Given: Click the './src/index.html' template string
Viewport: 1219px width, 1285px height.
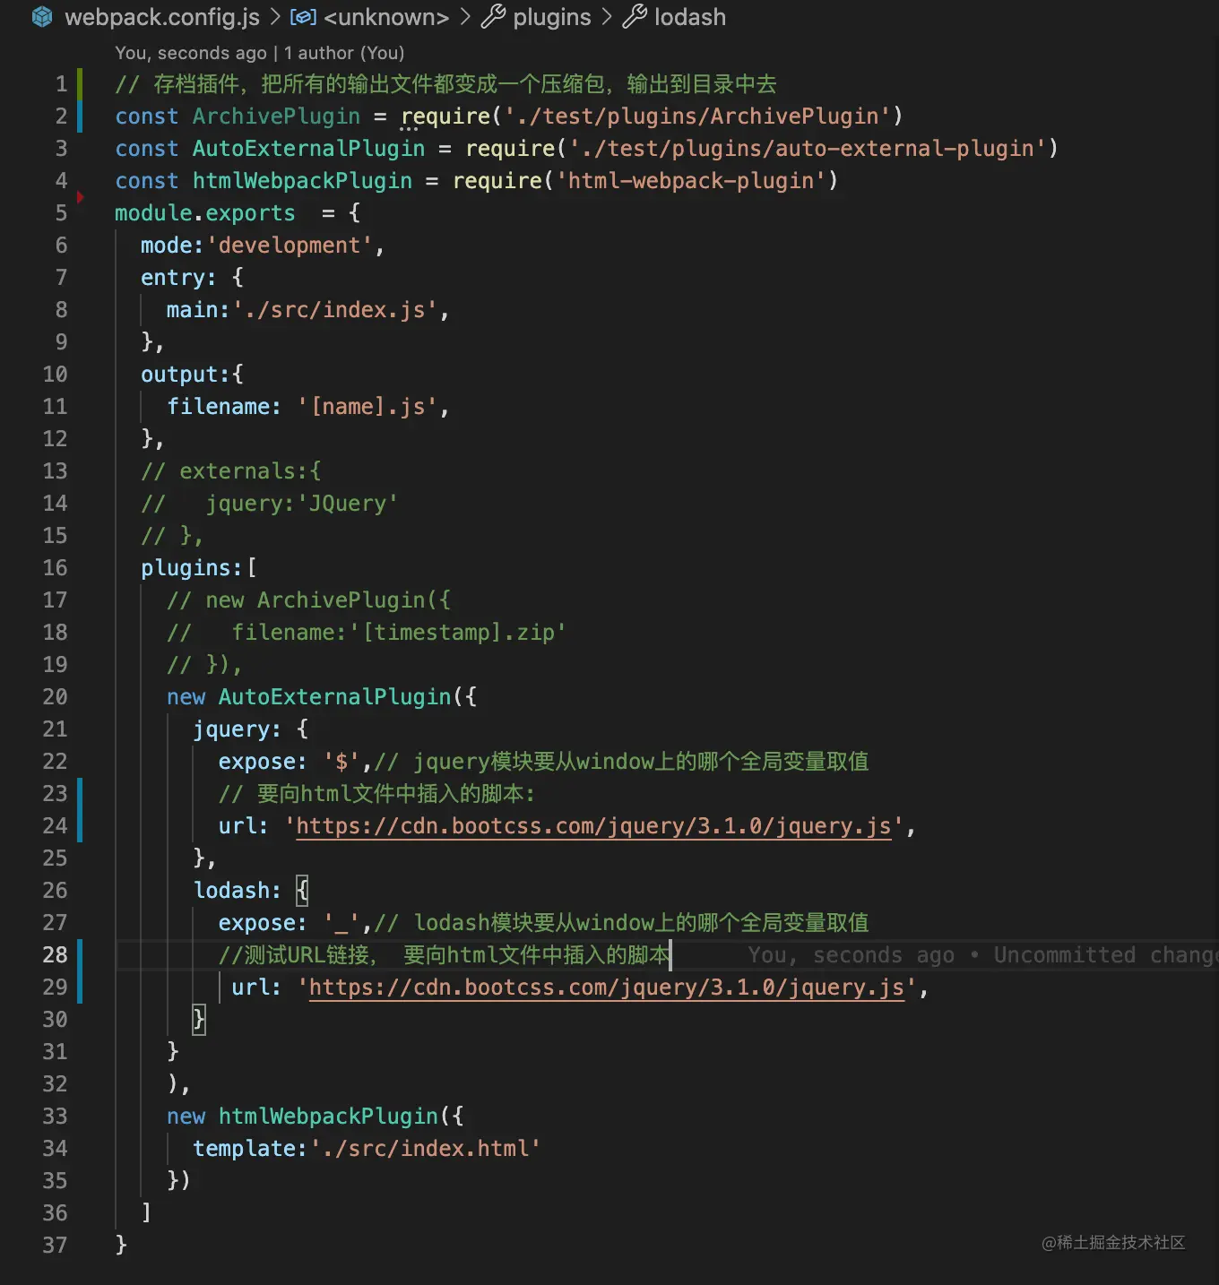Looking at the screenshot, I should 425,1149.
